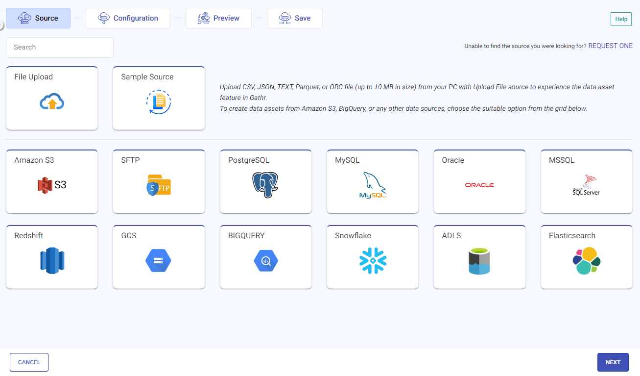Pick the Oracle source logo
The height and width of the screenshot is (376, 640).
click(479, 185)
